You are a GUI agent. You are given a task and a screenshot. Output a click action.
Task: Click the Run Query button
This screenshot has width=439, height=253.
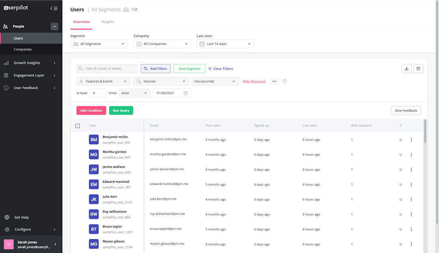click(x=121, y=110)
